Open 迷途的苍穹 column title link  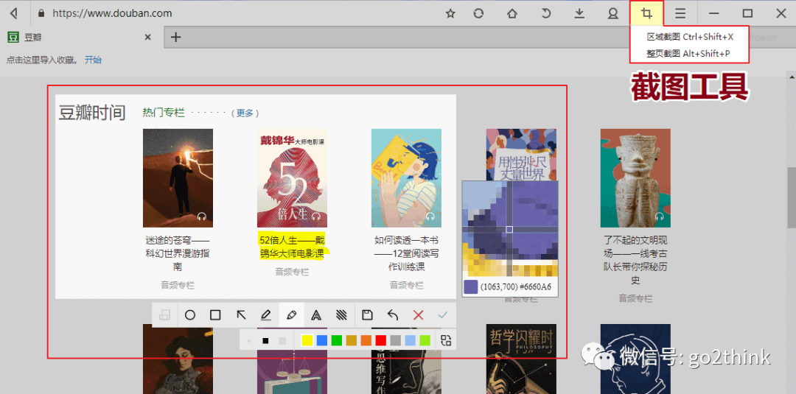click(178, 253)
